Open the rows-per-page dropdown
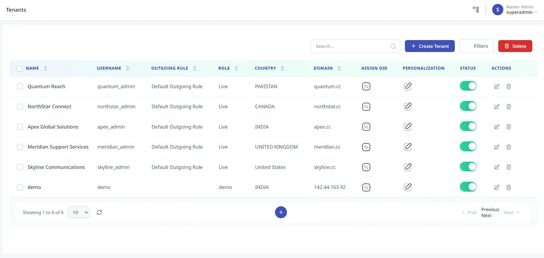Image resolution: width=544 pixels, height=258 pixels. point(79,212)
